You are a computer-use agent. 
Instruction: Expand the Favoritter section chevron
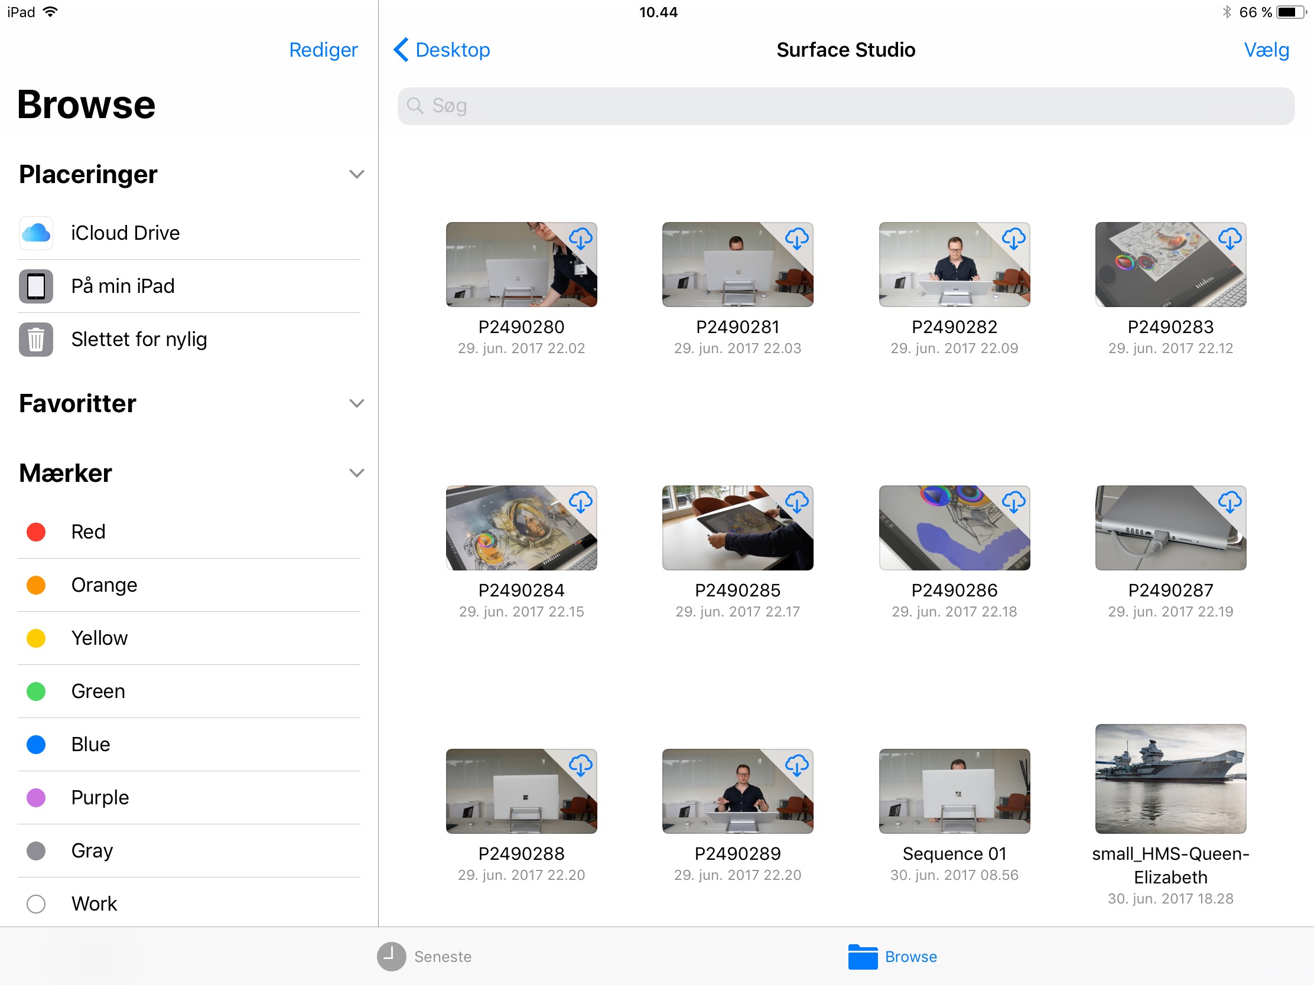point(356,404)
